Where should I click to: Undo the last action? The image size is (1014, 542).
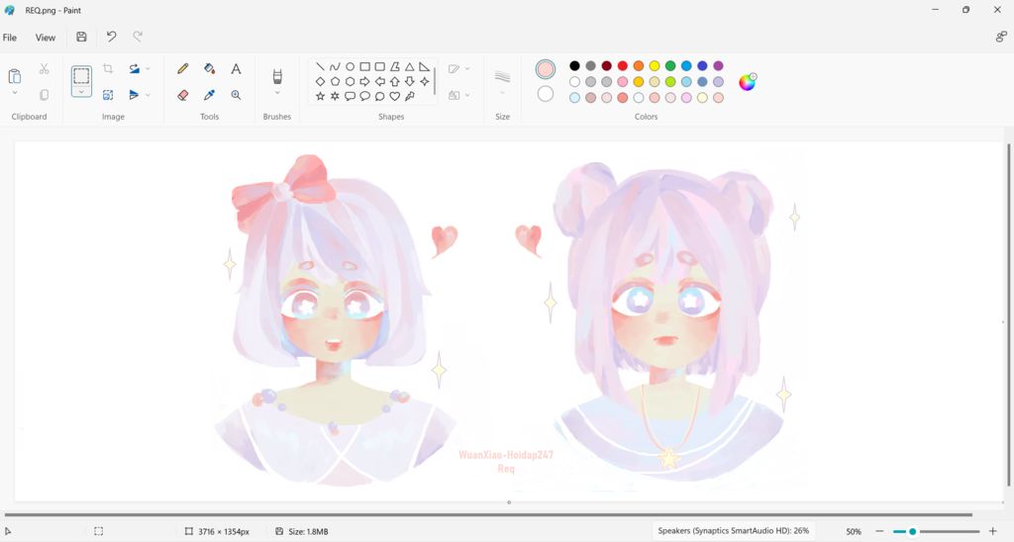[x=111, y=37]
